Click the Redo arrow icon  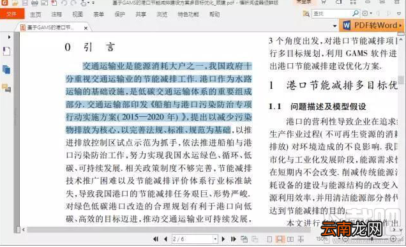click(73, 3)
